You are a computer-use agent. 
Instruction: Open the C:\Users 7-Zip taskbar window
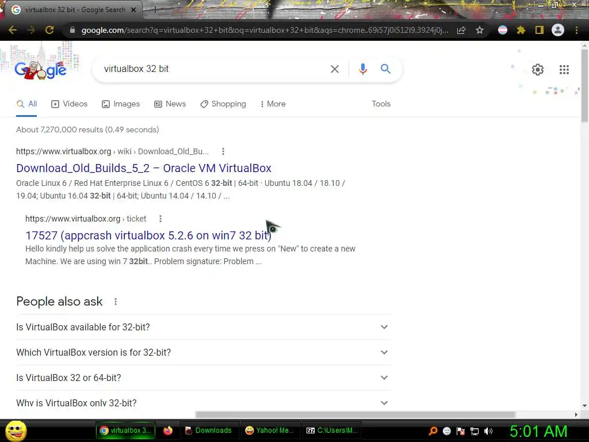(x=332, y=430)
